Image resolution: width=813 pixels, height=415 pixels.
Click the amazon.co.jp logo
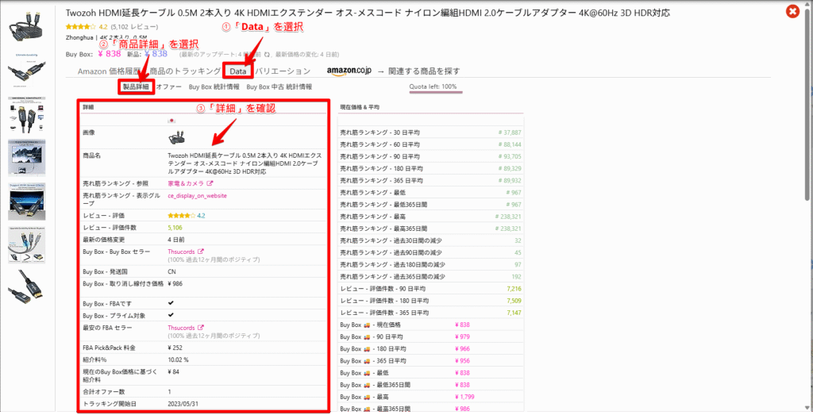click(349, 71)
